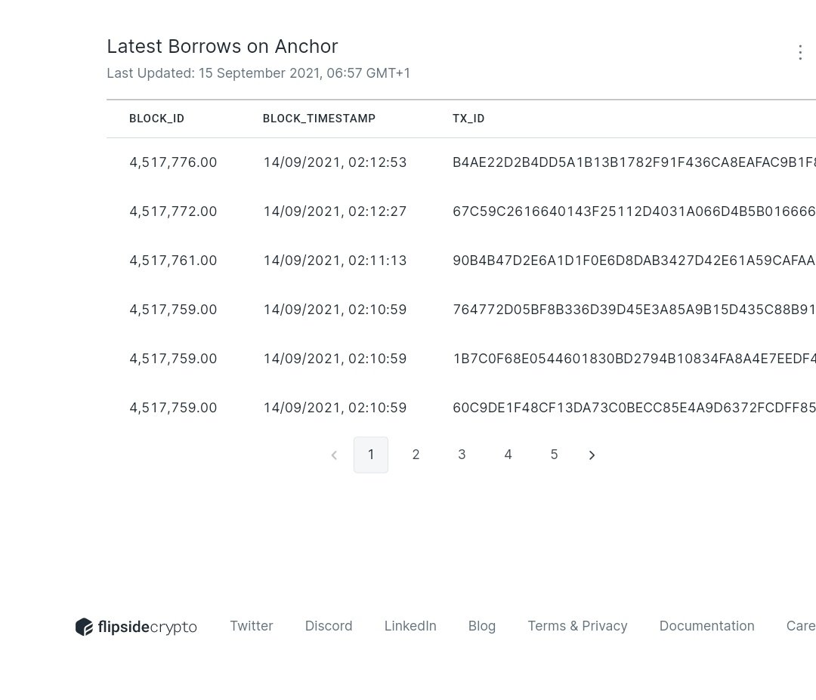The height and width of the screenshot is (700, 816).
Task: Sort by BLOCK_ID column header
Action: [156, 119]
